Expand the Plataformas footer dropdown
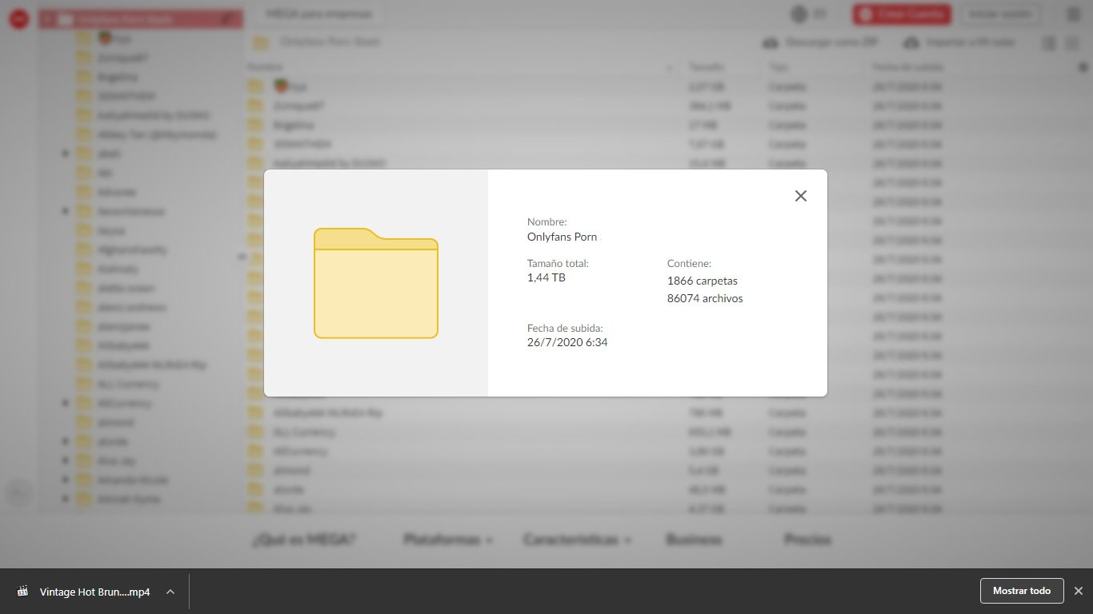 tap(448, 540)
